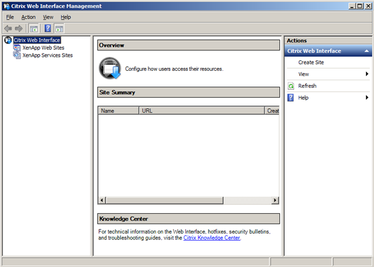Toggle the console tree toolbar icon

point(34,29)
